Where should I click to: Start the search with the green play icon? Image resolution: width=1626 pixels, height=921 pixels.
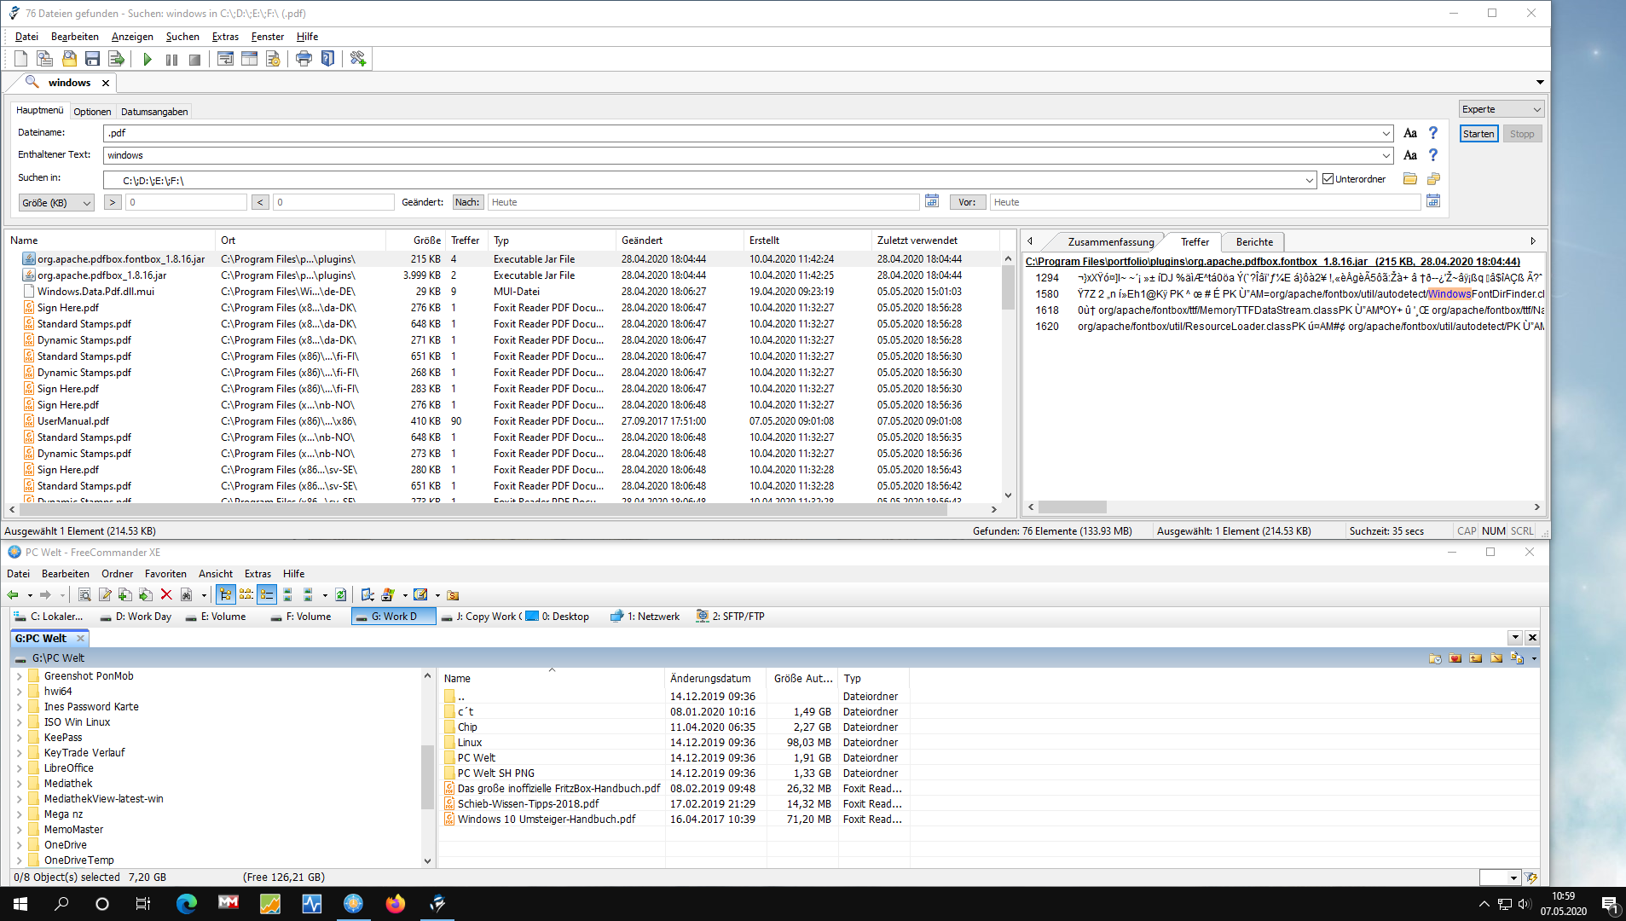click(148, 59)
